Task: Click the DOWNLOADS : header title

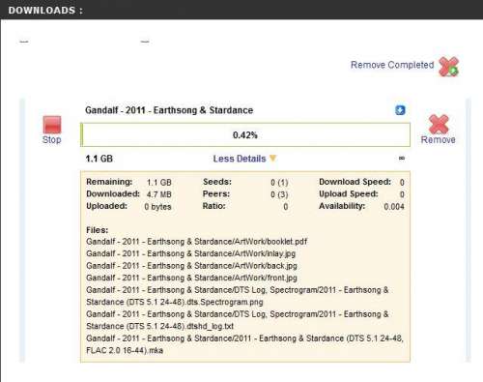Action: pyautogui.click(x=45, y=11)
